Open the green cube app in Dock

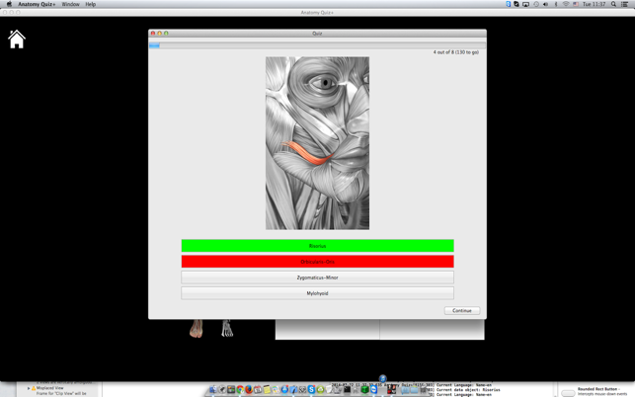click(364, 389)
